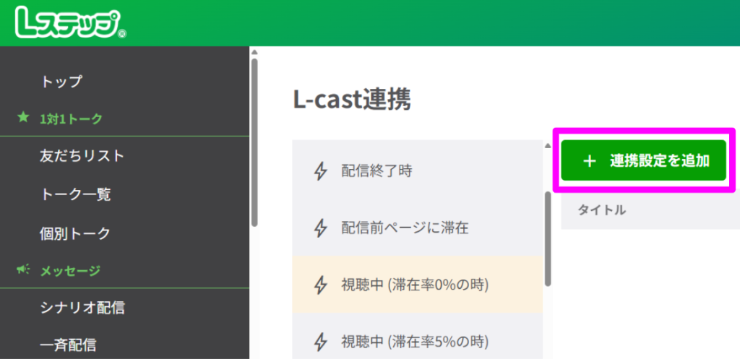Go to トーク一覧 page
This screenshot has width=740, height=359.
76,194
